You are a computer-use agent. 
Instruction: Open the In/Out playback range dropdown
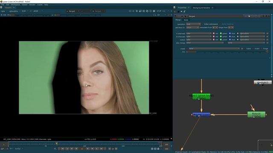[19, 149]
